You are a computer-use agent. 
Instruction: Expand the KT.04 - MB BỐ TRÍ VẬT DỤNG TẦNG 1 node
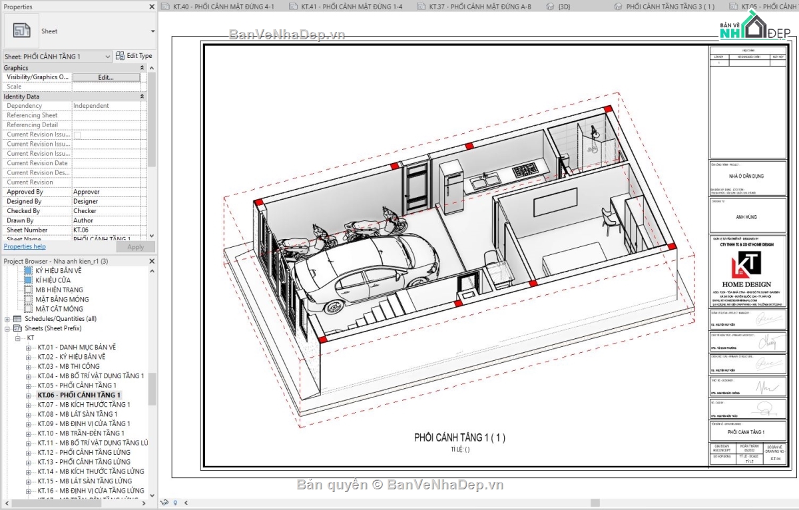pyautogui.click(x=29, y=376)
